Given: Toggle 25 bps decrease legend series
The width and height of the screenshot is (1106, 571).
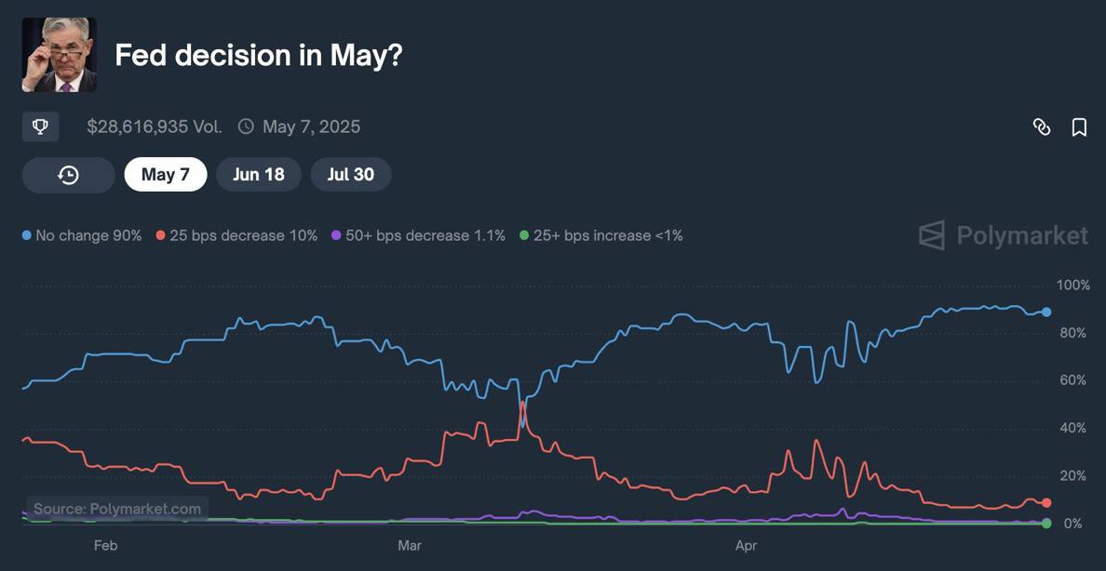Looking at the screenshot, I should tap(236, 236).
